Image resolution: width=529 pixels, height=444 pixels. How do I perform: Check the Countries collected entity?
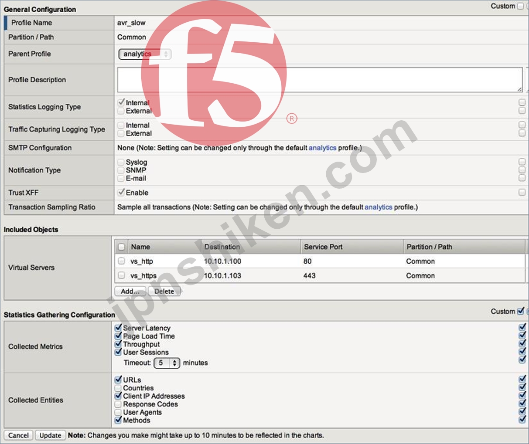click(x=118, y=388)
